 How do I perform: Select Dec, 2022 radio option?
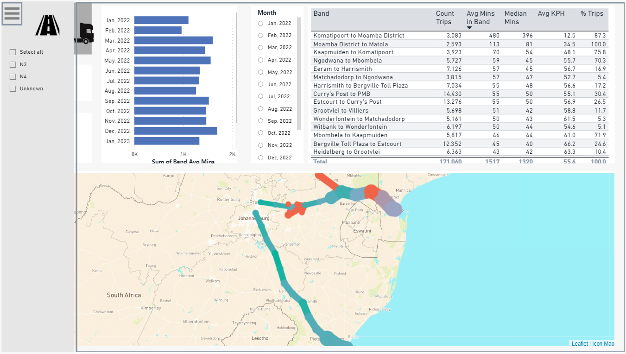[261, 158]
